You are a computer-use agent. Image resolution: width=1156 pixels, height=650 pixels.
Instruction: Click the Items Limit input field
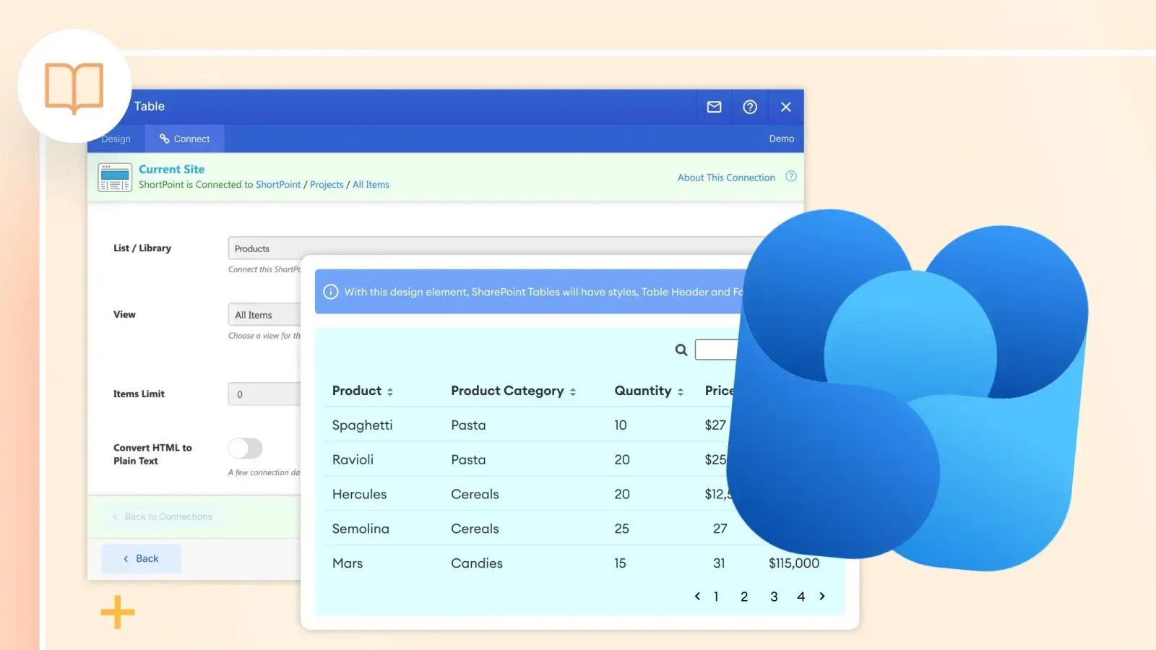tap(264, 394)
